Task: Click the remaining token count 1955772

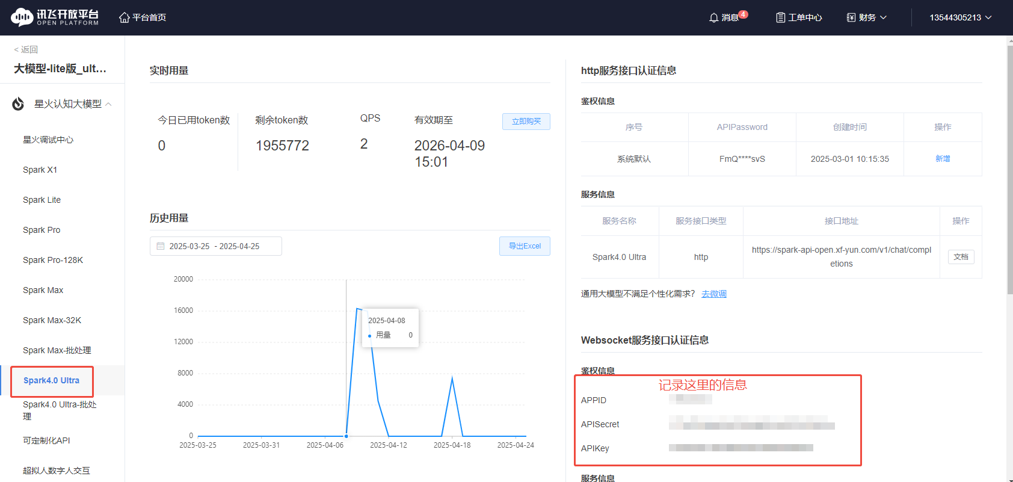Action: (x=282, y=146)
